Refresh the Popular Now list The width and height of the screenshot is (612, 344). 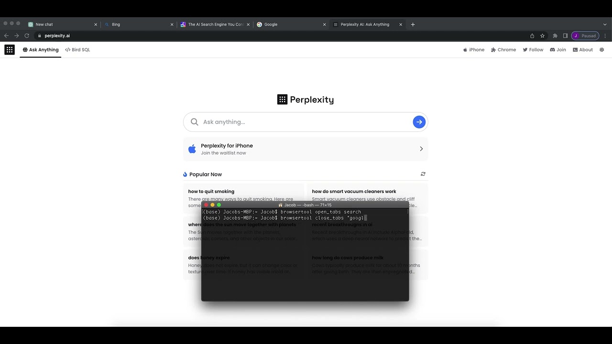click(423, 174)
